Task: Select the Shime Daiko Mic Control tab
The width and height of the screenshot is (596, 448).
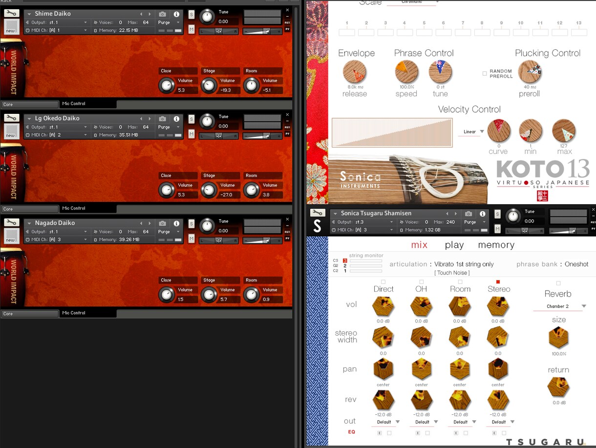Action: (x=88, y=104)
